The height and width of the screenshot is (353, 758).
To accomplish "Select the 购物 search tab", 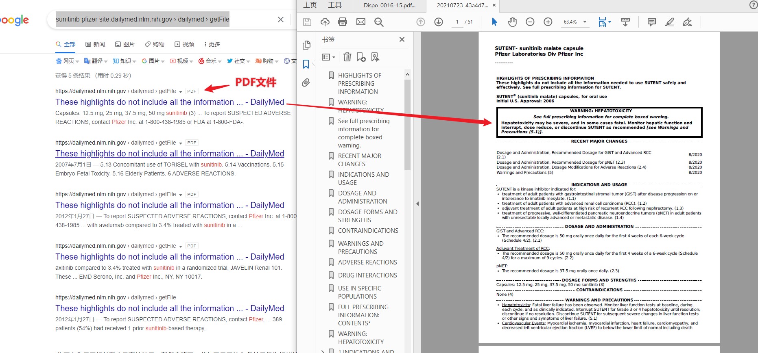I will 155,44.
